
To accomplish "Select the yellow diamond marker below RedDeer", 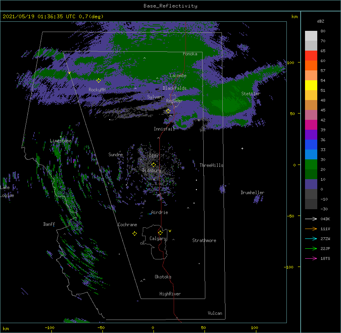I will [168, 111].
